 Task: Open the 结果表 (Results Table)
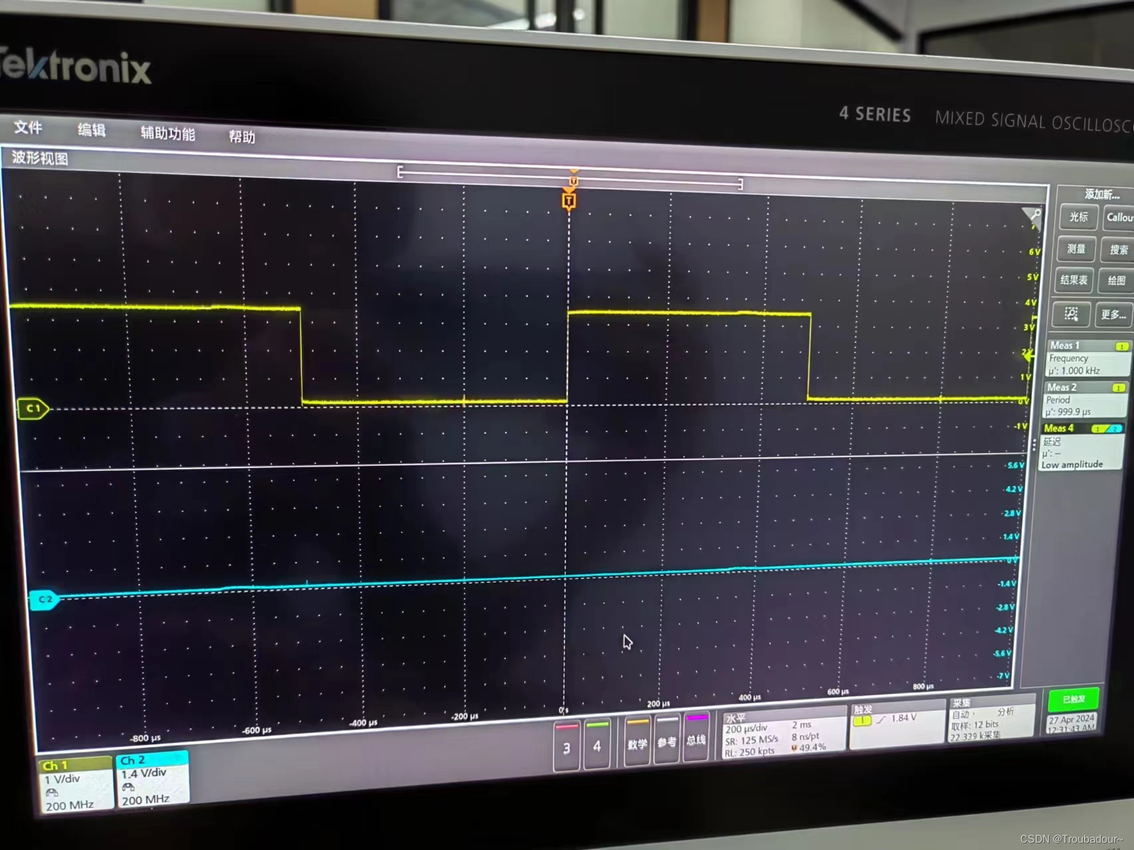point(1073,280)
